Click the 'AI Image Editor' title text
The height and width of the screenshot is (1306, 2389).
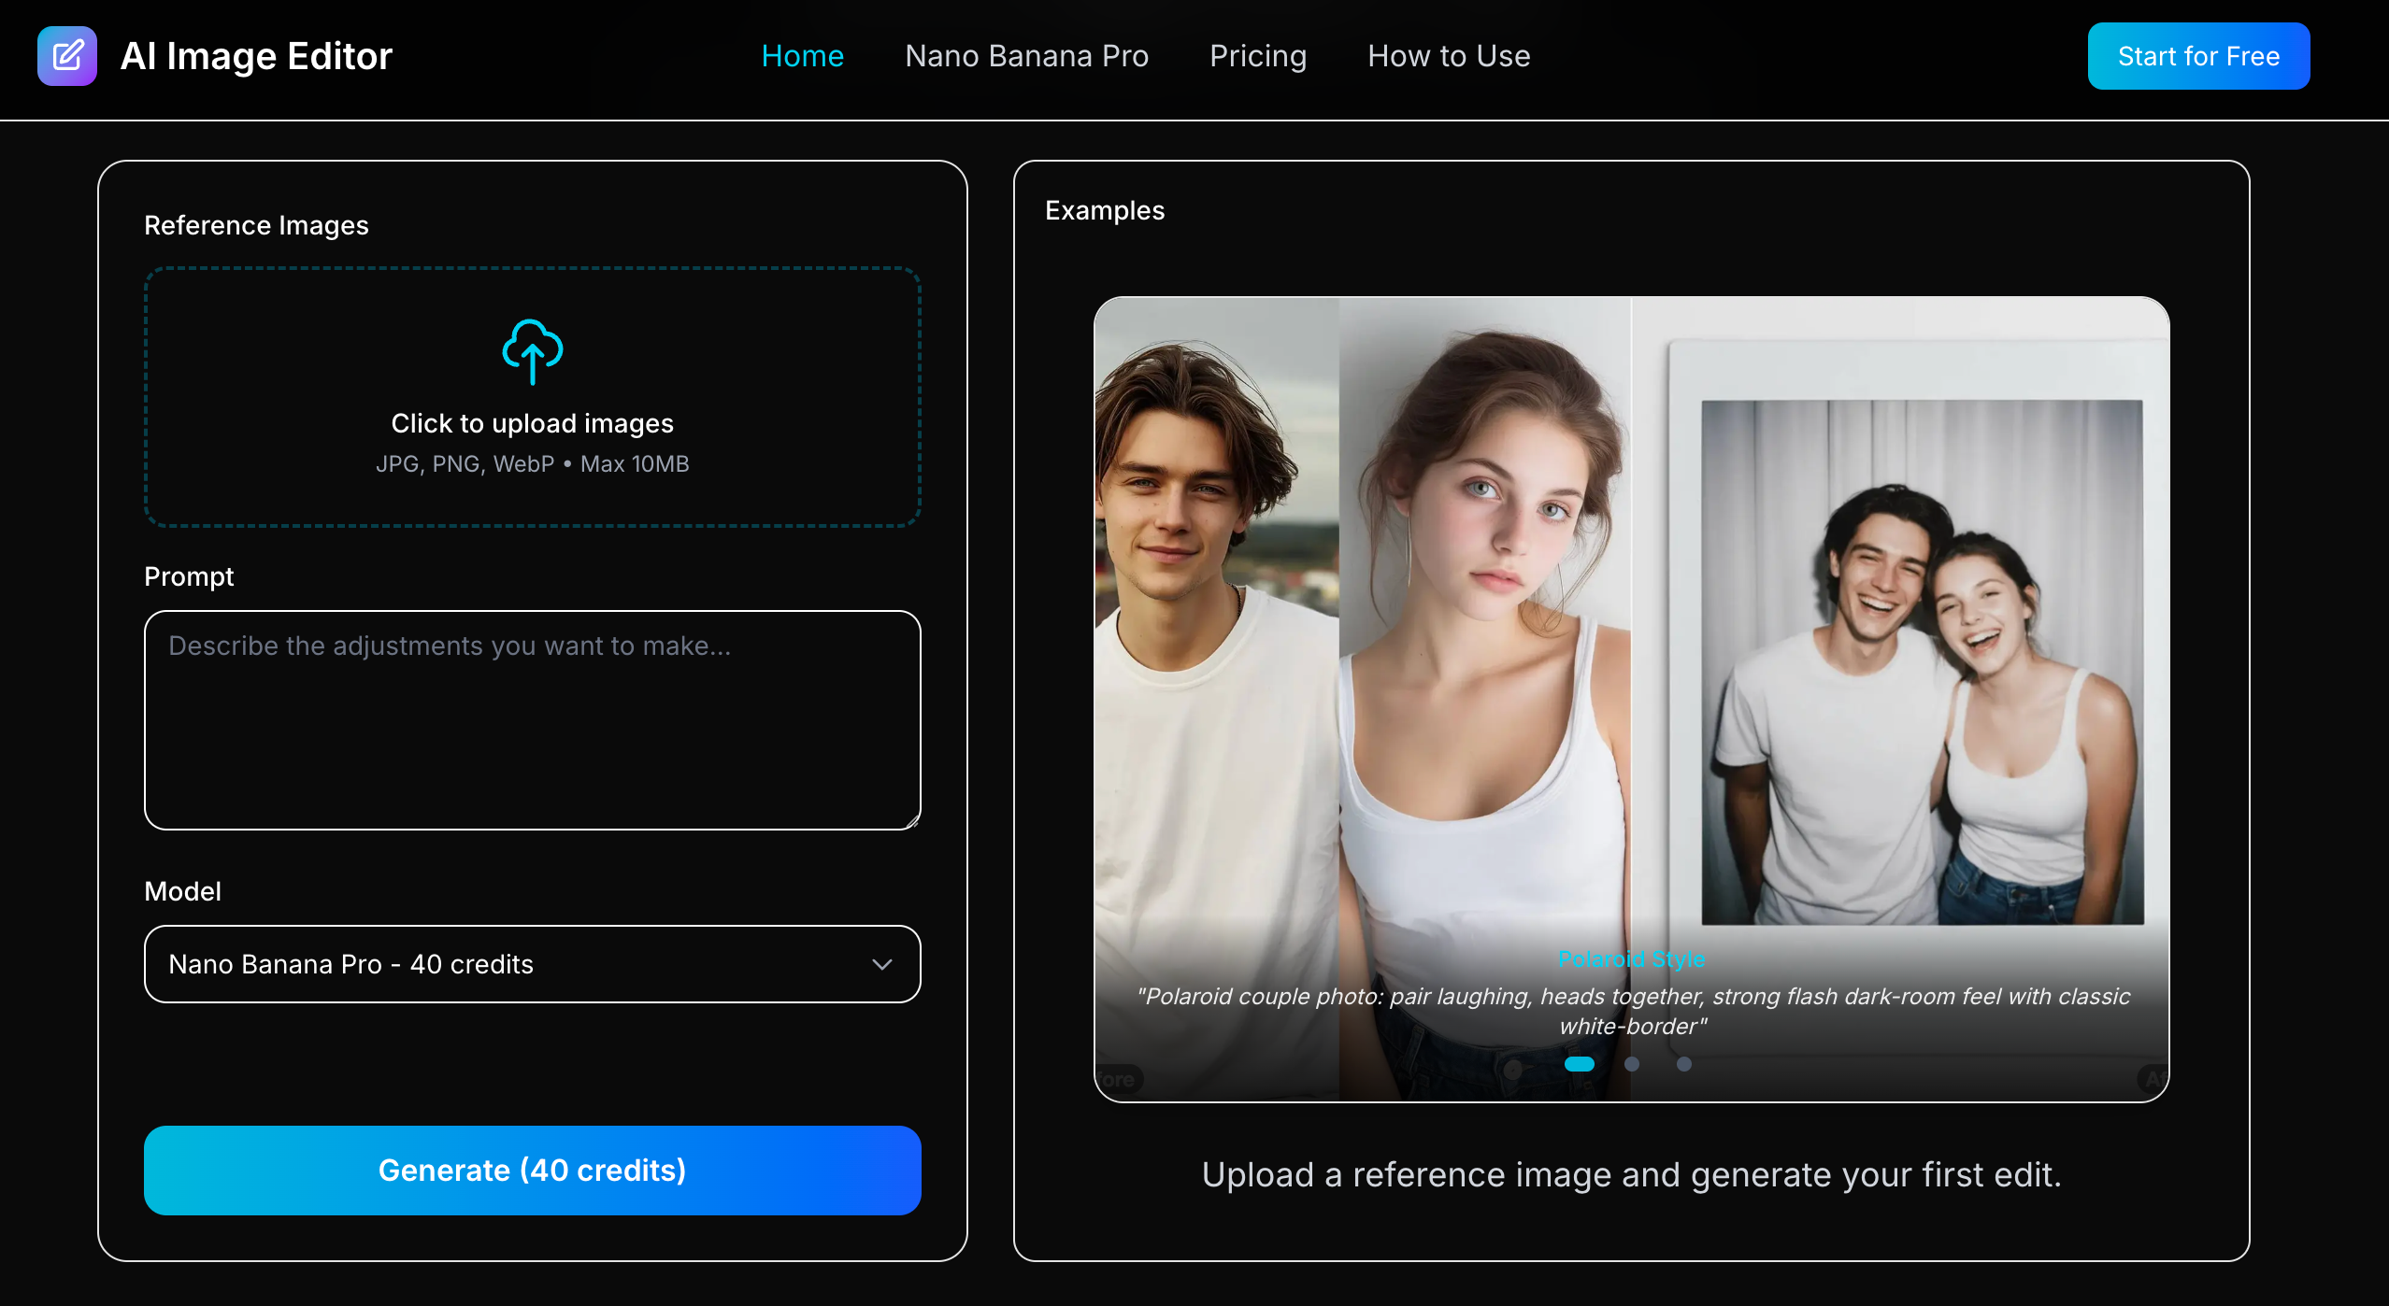click(x=256, y=56)
